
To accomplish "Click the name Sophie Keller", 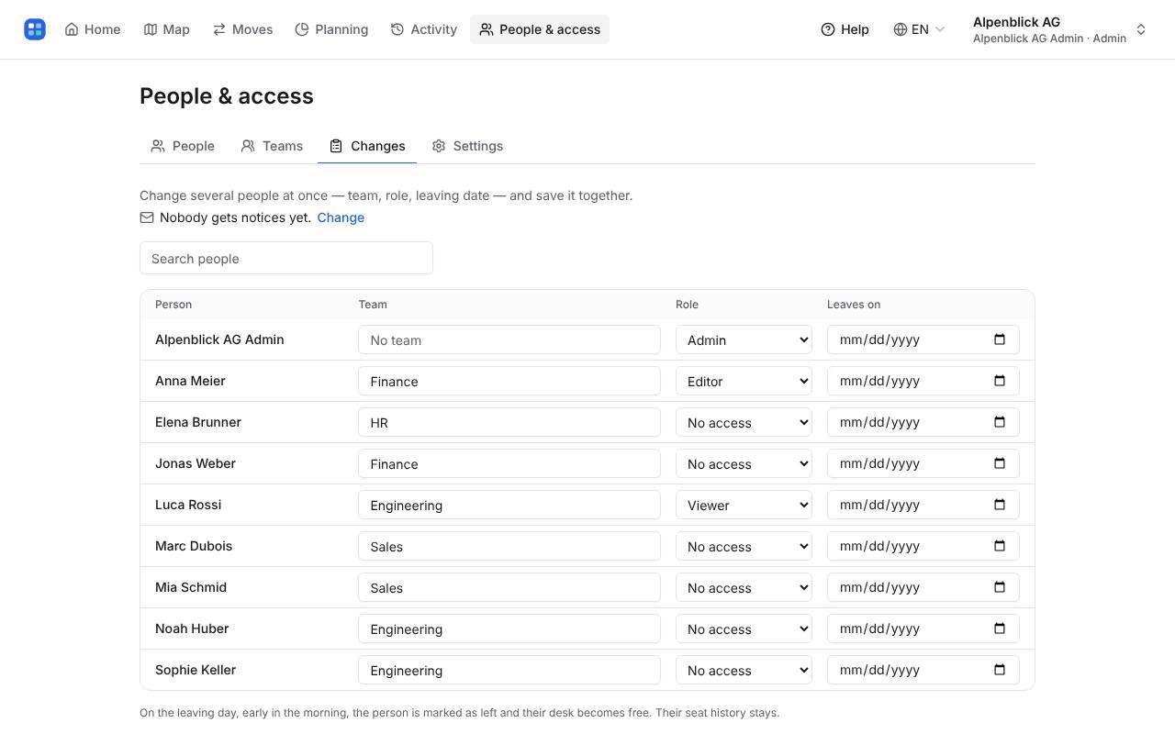I will coord(196,670).
